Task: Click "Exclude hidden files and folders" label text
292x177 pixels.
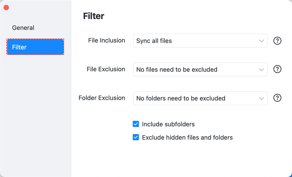Action: click(x=187, y=137)
